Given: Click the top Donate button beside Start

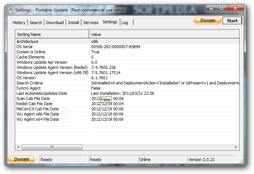Looking at the screenshot, I should click(208, 20).
